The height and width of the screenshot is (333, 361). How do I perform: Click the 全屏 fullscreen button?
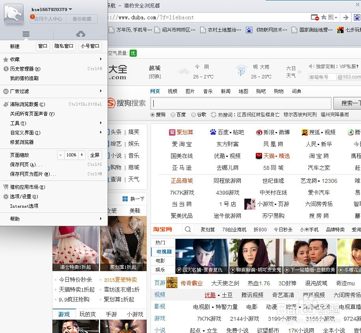(95, 155)
